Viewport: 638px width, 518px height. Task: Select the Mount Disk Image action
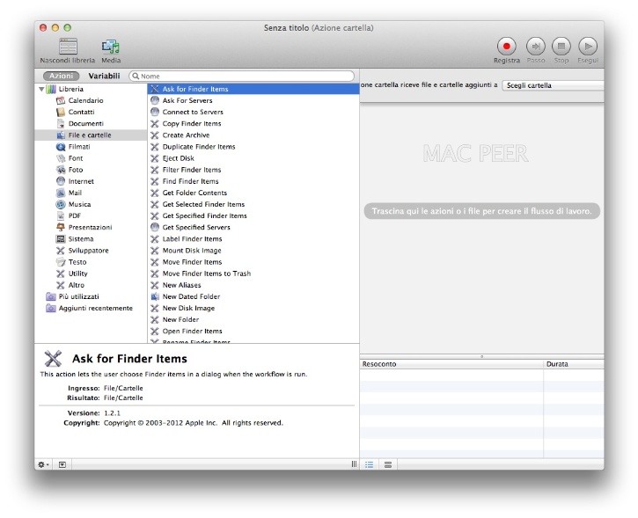(x=253, y=251)
